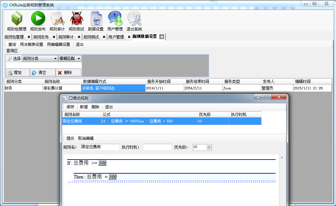Viewport: 336px width, 206px height.
Task: Switch to 规则测试 tab
Action: 91,37
